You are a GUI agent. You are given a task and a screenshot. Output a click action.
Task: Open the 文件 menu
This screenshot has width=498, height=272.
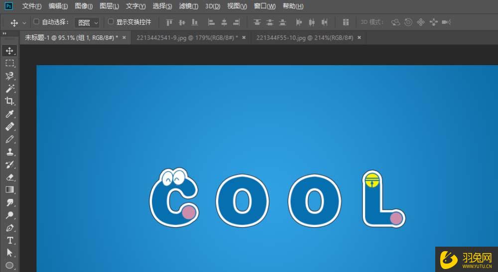[32, 6]
